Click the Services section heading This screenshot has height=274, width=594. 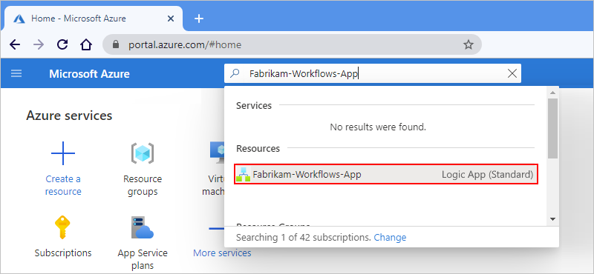pos(254,105)
